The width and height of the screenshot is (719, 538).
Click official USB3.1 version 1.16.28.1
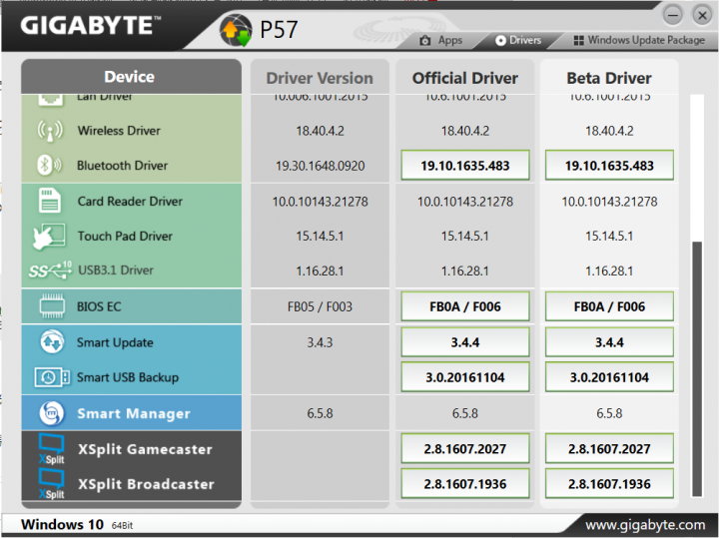(465, 270)
